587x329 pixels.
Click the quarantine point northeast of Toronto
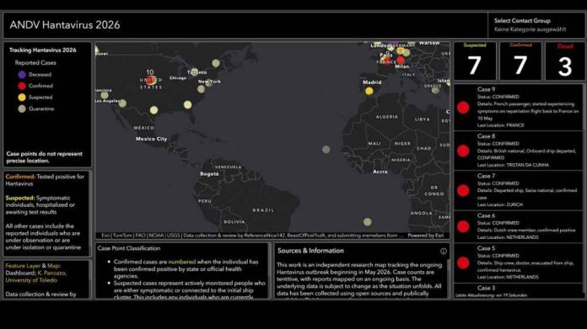tap(216, 63)
